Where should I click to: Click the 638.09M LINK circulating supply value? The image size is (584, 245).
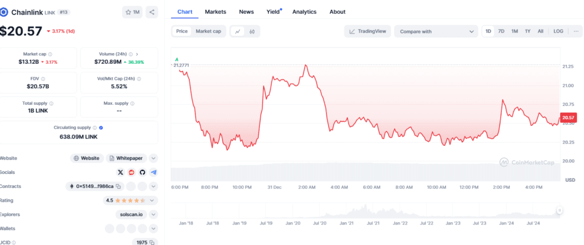[x=79, y=137]
